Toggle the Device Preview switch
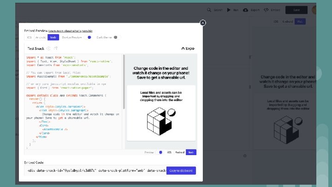 89,37
